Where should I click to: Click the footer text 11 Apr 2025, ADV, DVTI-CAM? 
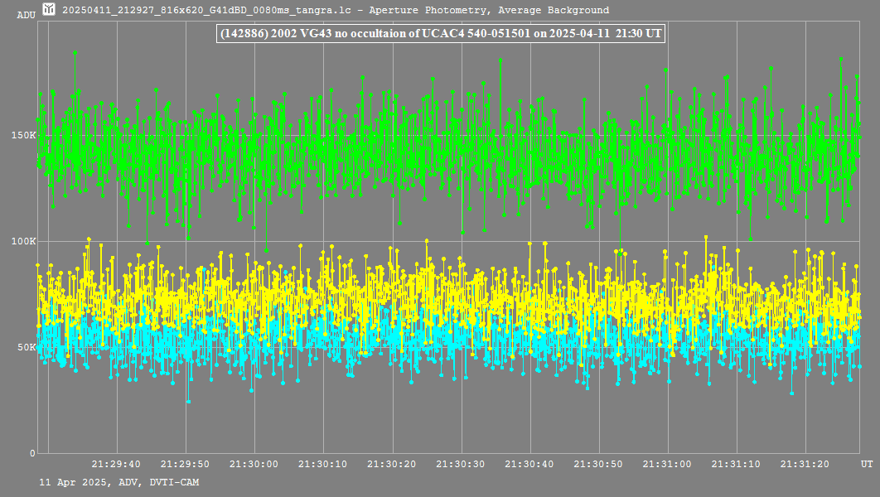(x=119, y=482)
